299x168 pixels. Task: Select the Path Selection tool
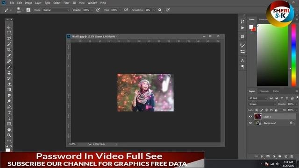click(x=9, y=118)
